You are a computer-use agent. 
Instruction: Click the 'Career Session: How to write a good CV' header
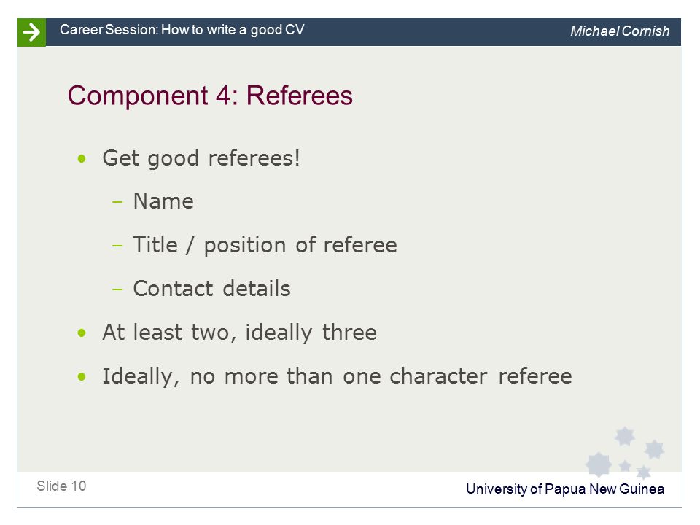tap(182, 30)
